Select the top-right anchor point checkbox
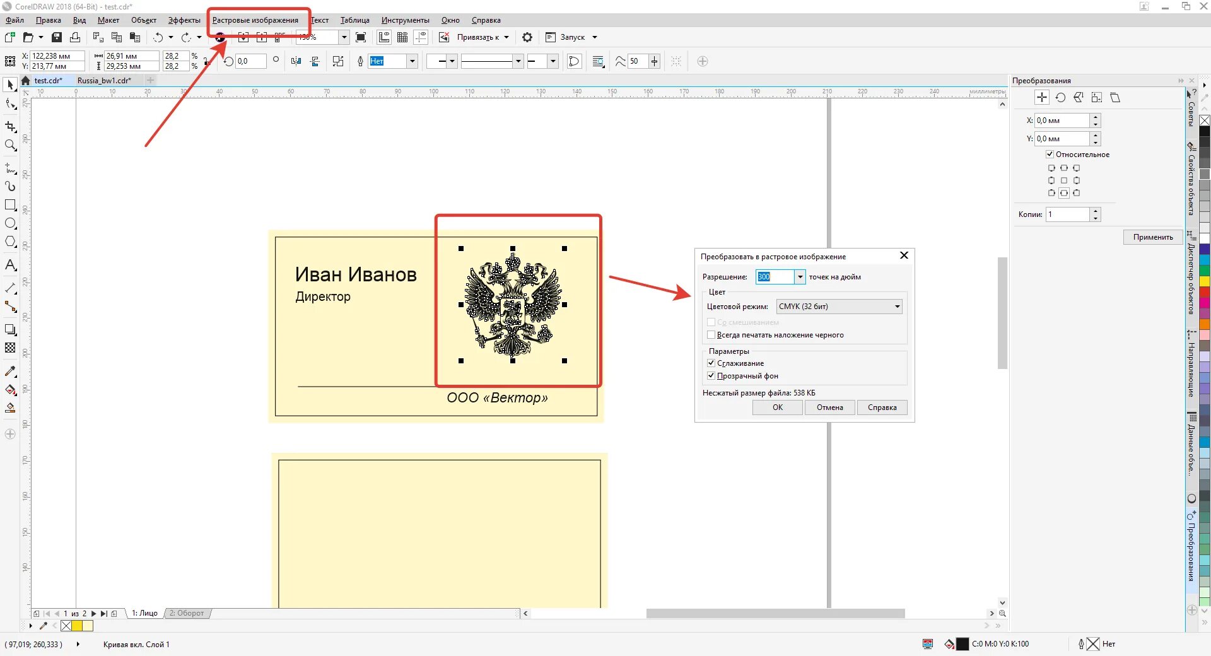This screenshot has width=1211, height=656. [1077, 168]
